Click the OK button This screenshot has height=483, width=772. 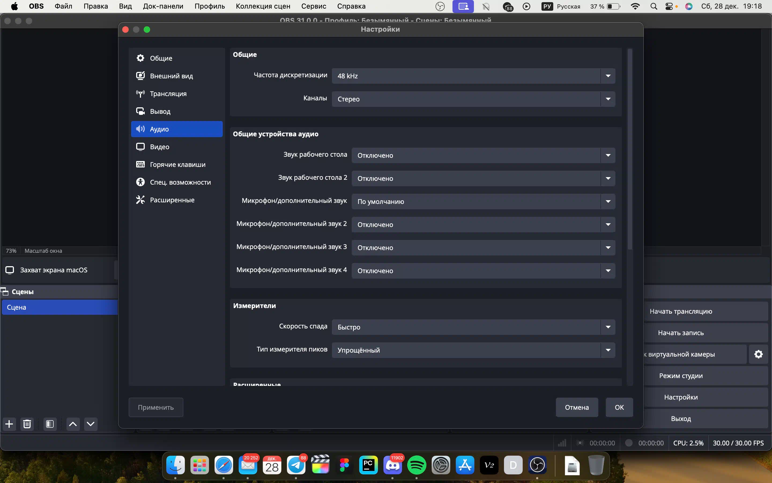pyautogui.click(x=619, y=407)
